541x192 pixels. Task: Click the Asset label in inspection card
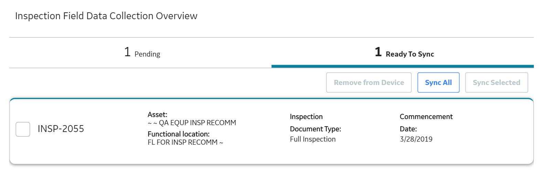(x=158, y=115)
